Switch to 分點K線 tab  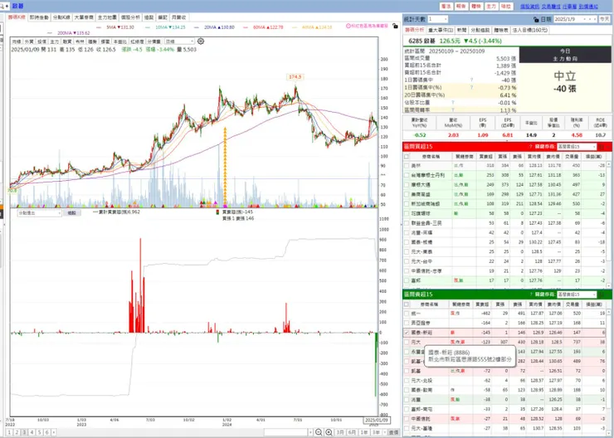(x=61, y=17)
